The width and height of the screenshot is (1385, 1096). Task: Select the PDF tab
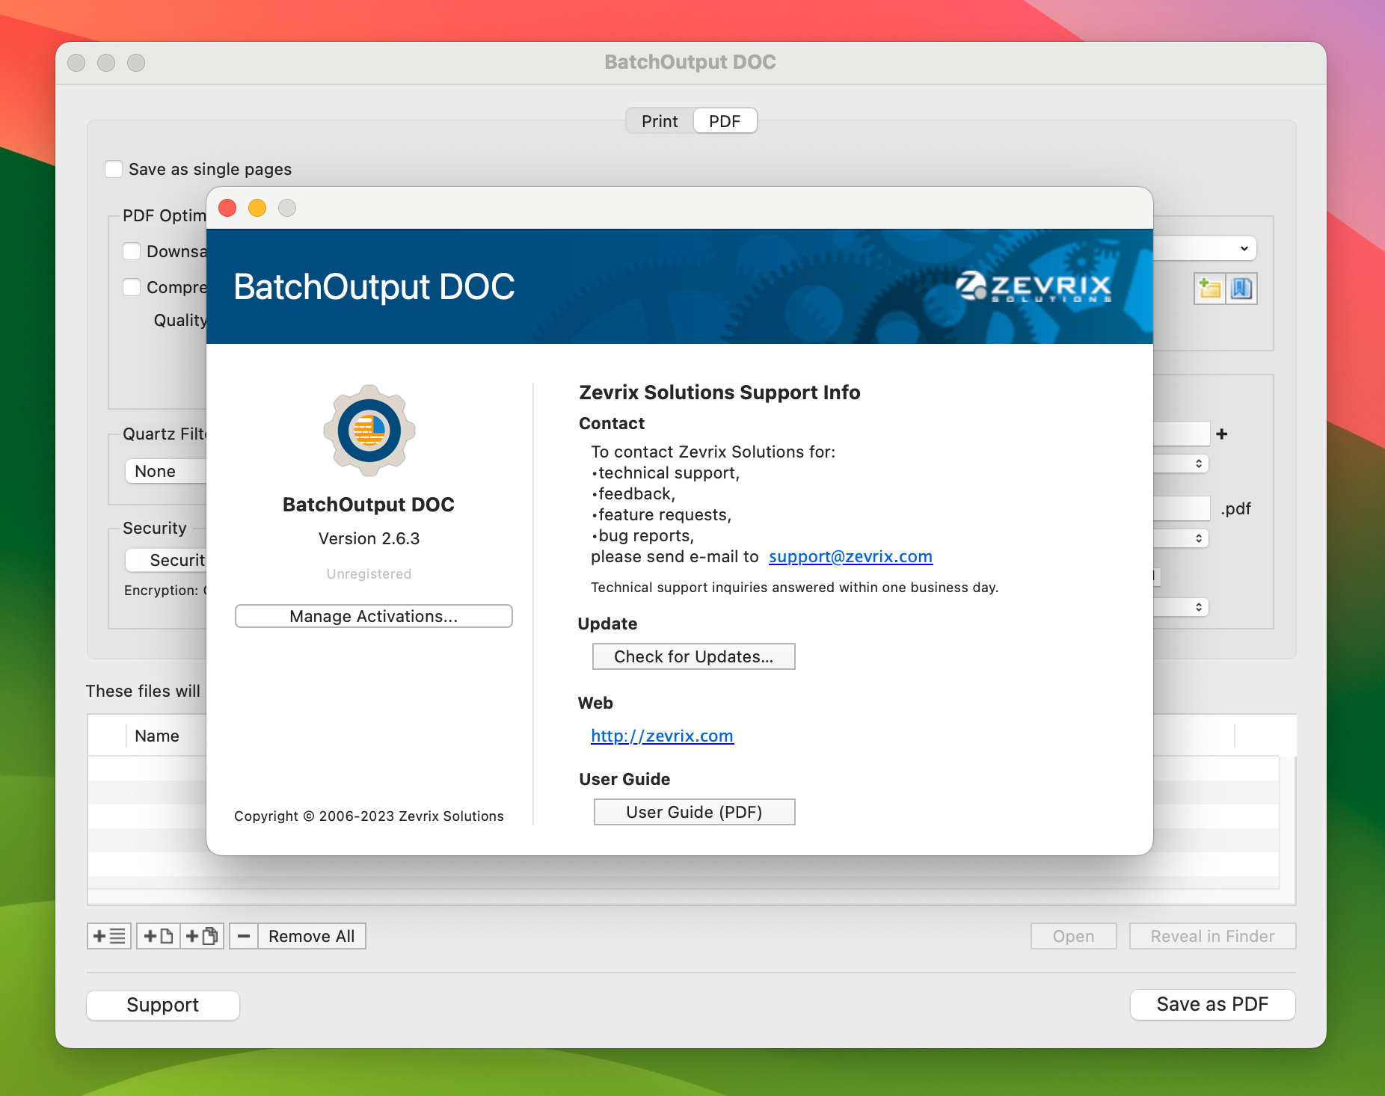(725, 120)
